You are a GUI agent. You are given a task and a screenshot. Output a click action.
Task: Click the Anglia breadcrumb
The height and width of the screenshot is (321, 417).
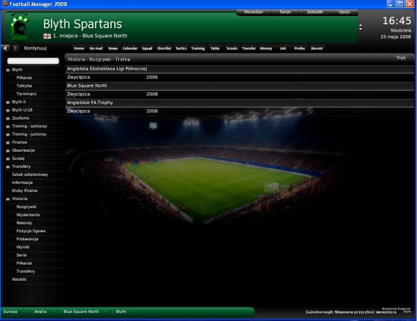40,312
